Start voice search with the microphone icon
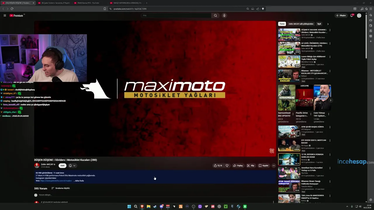 click(x=224, y=15)
